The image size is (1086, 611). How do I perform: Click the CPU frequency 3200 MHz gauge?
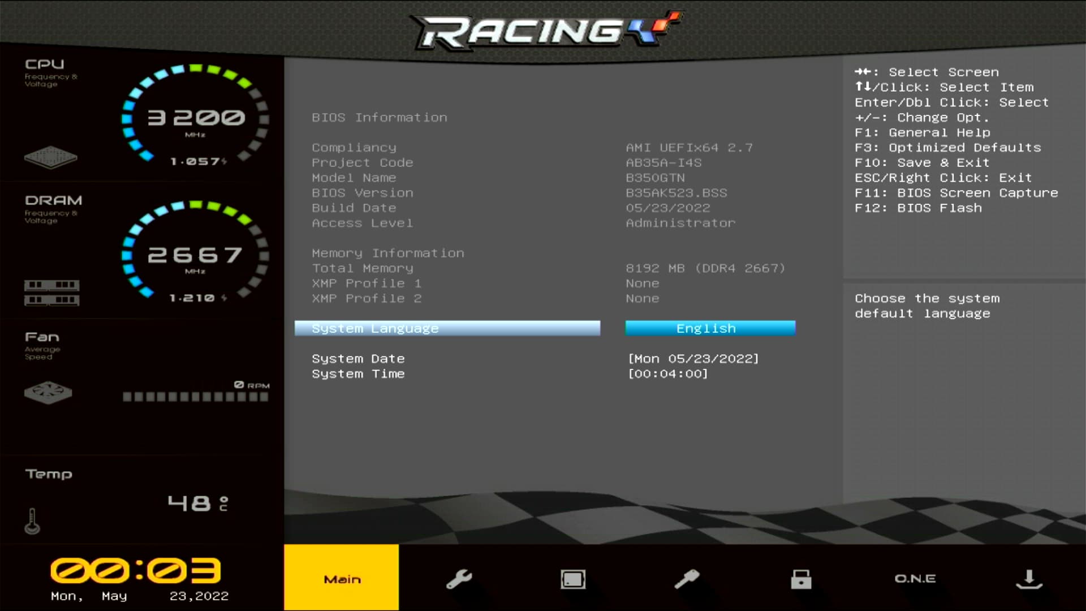click(195, 117)
